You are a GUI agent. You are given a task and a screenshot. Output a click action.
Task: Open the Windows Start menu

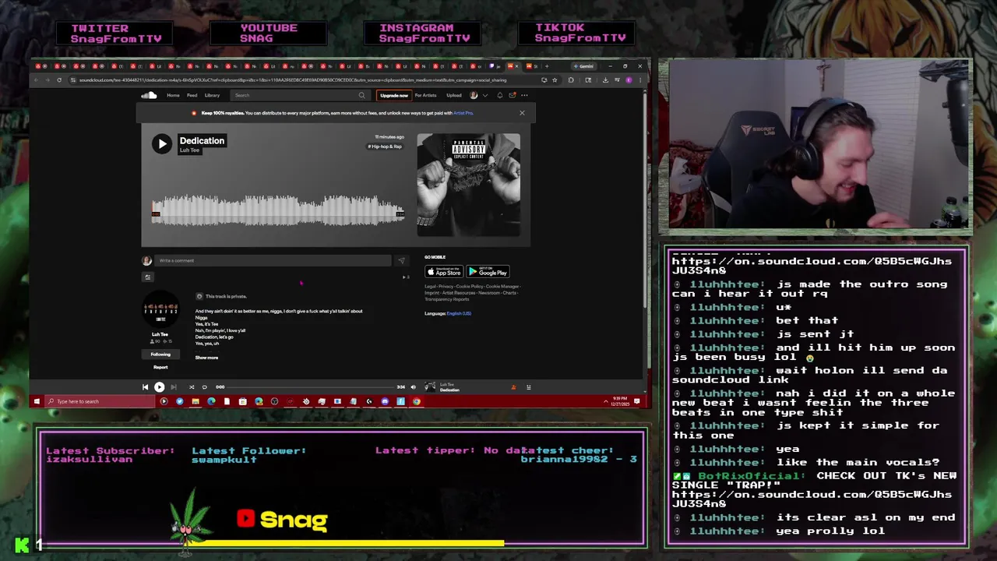(x=37, y=401)
